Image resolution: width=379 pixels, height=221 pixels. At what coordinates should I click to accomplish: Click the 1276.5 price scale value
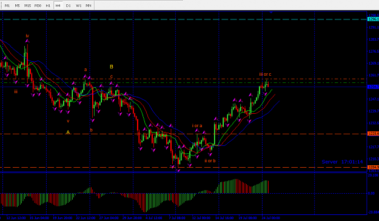click(x=374, y=51)
